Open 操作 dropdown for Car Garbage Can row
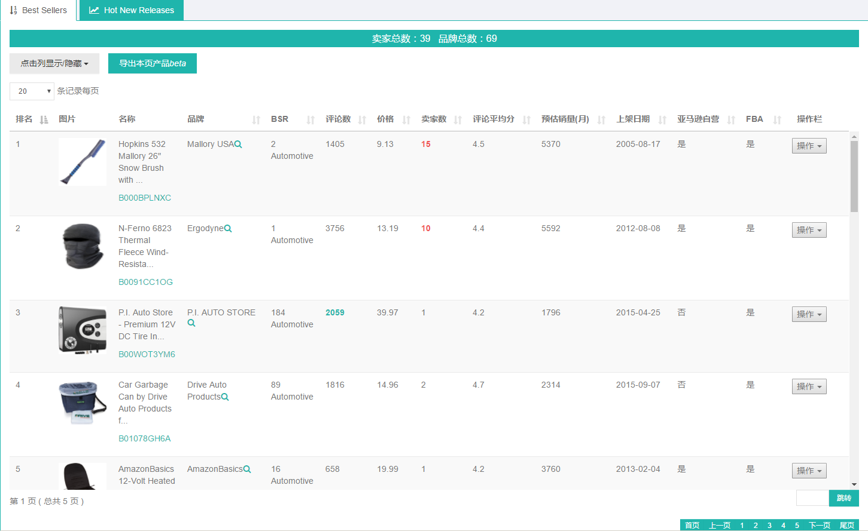868x531 pixels. (x=809, y=386)
